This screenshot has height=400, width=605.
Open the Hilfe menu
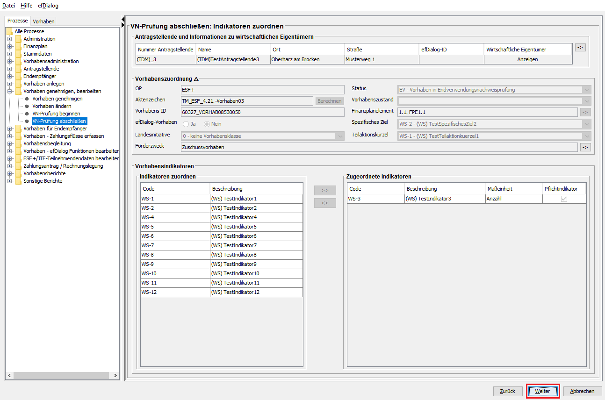coord(27,6)
